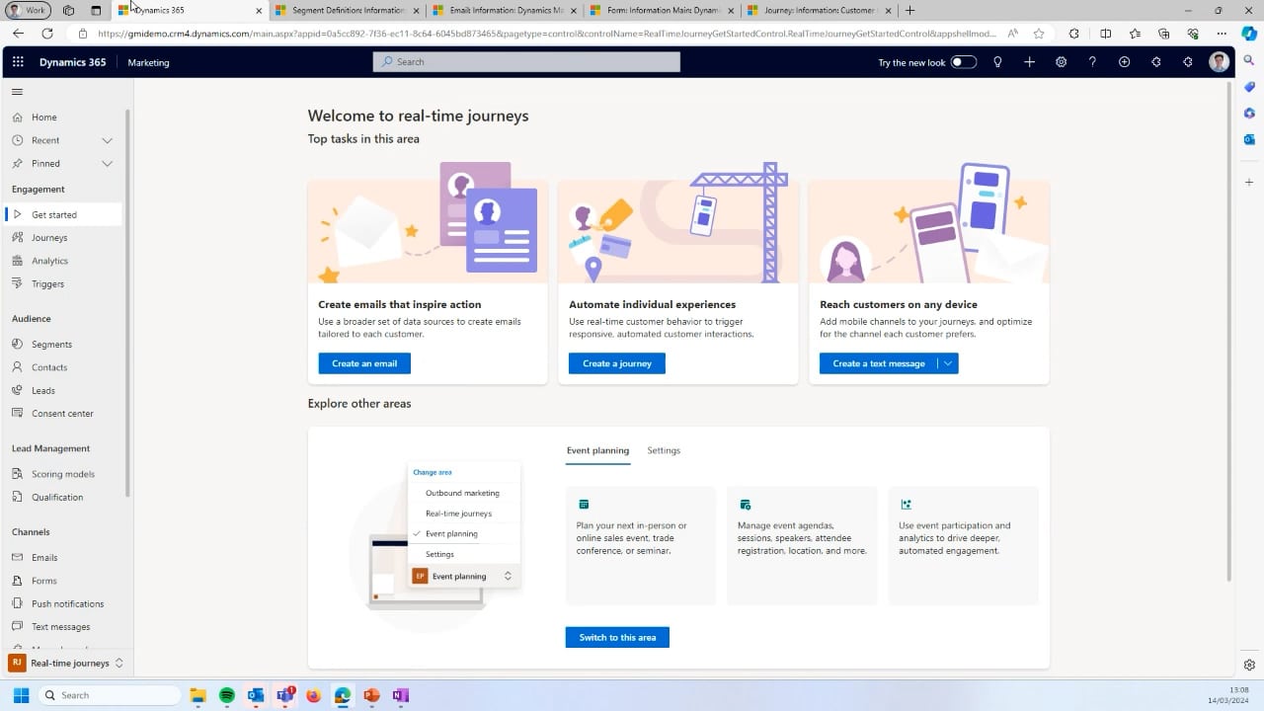Open Consent center in sidebar
The height and width of the screenshot is (711, 1264).
[62, 413]
